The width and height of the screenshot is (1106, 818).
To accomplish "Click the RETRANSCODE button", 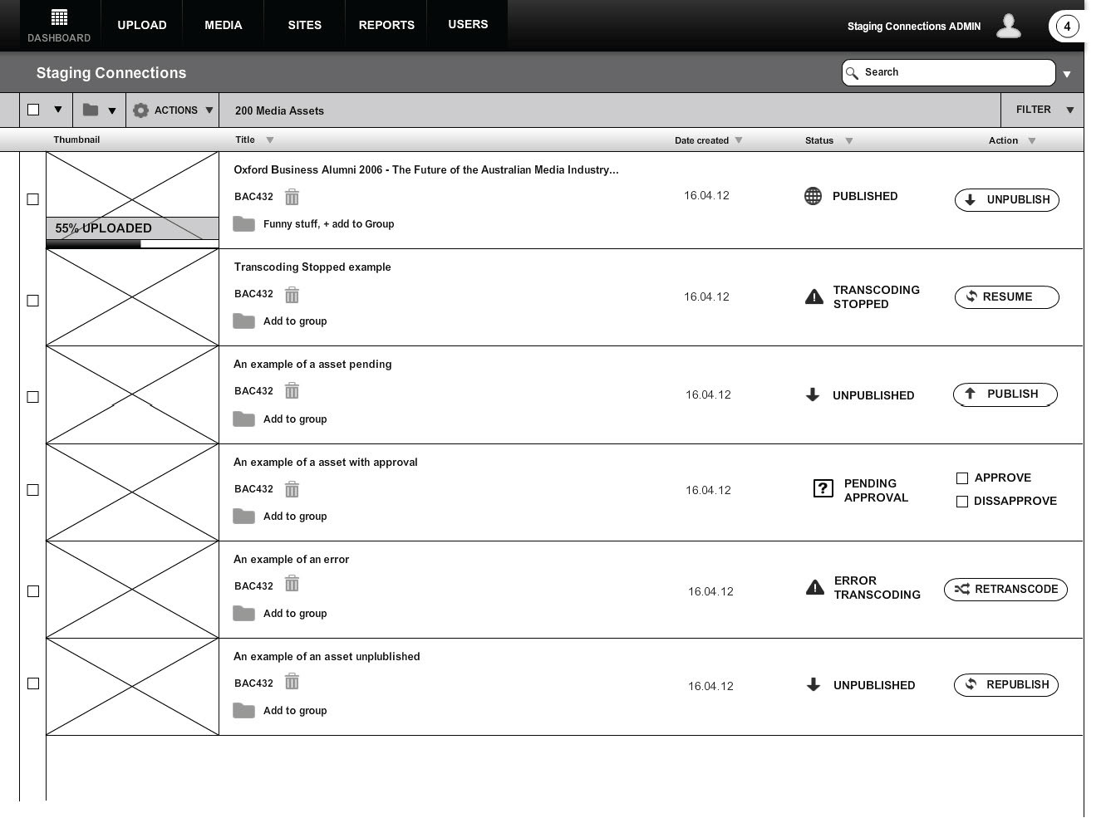I will click(1005, 590).
